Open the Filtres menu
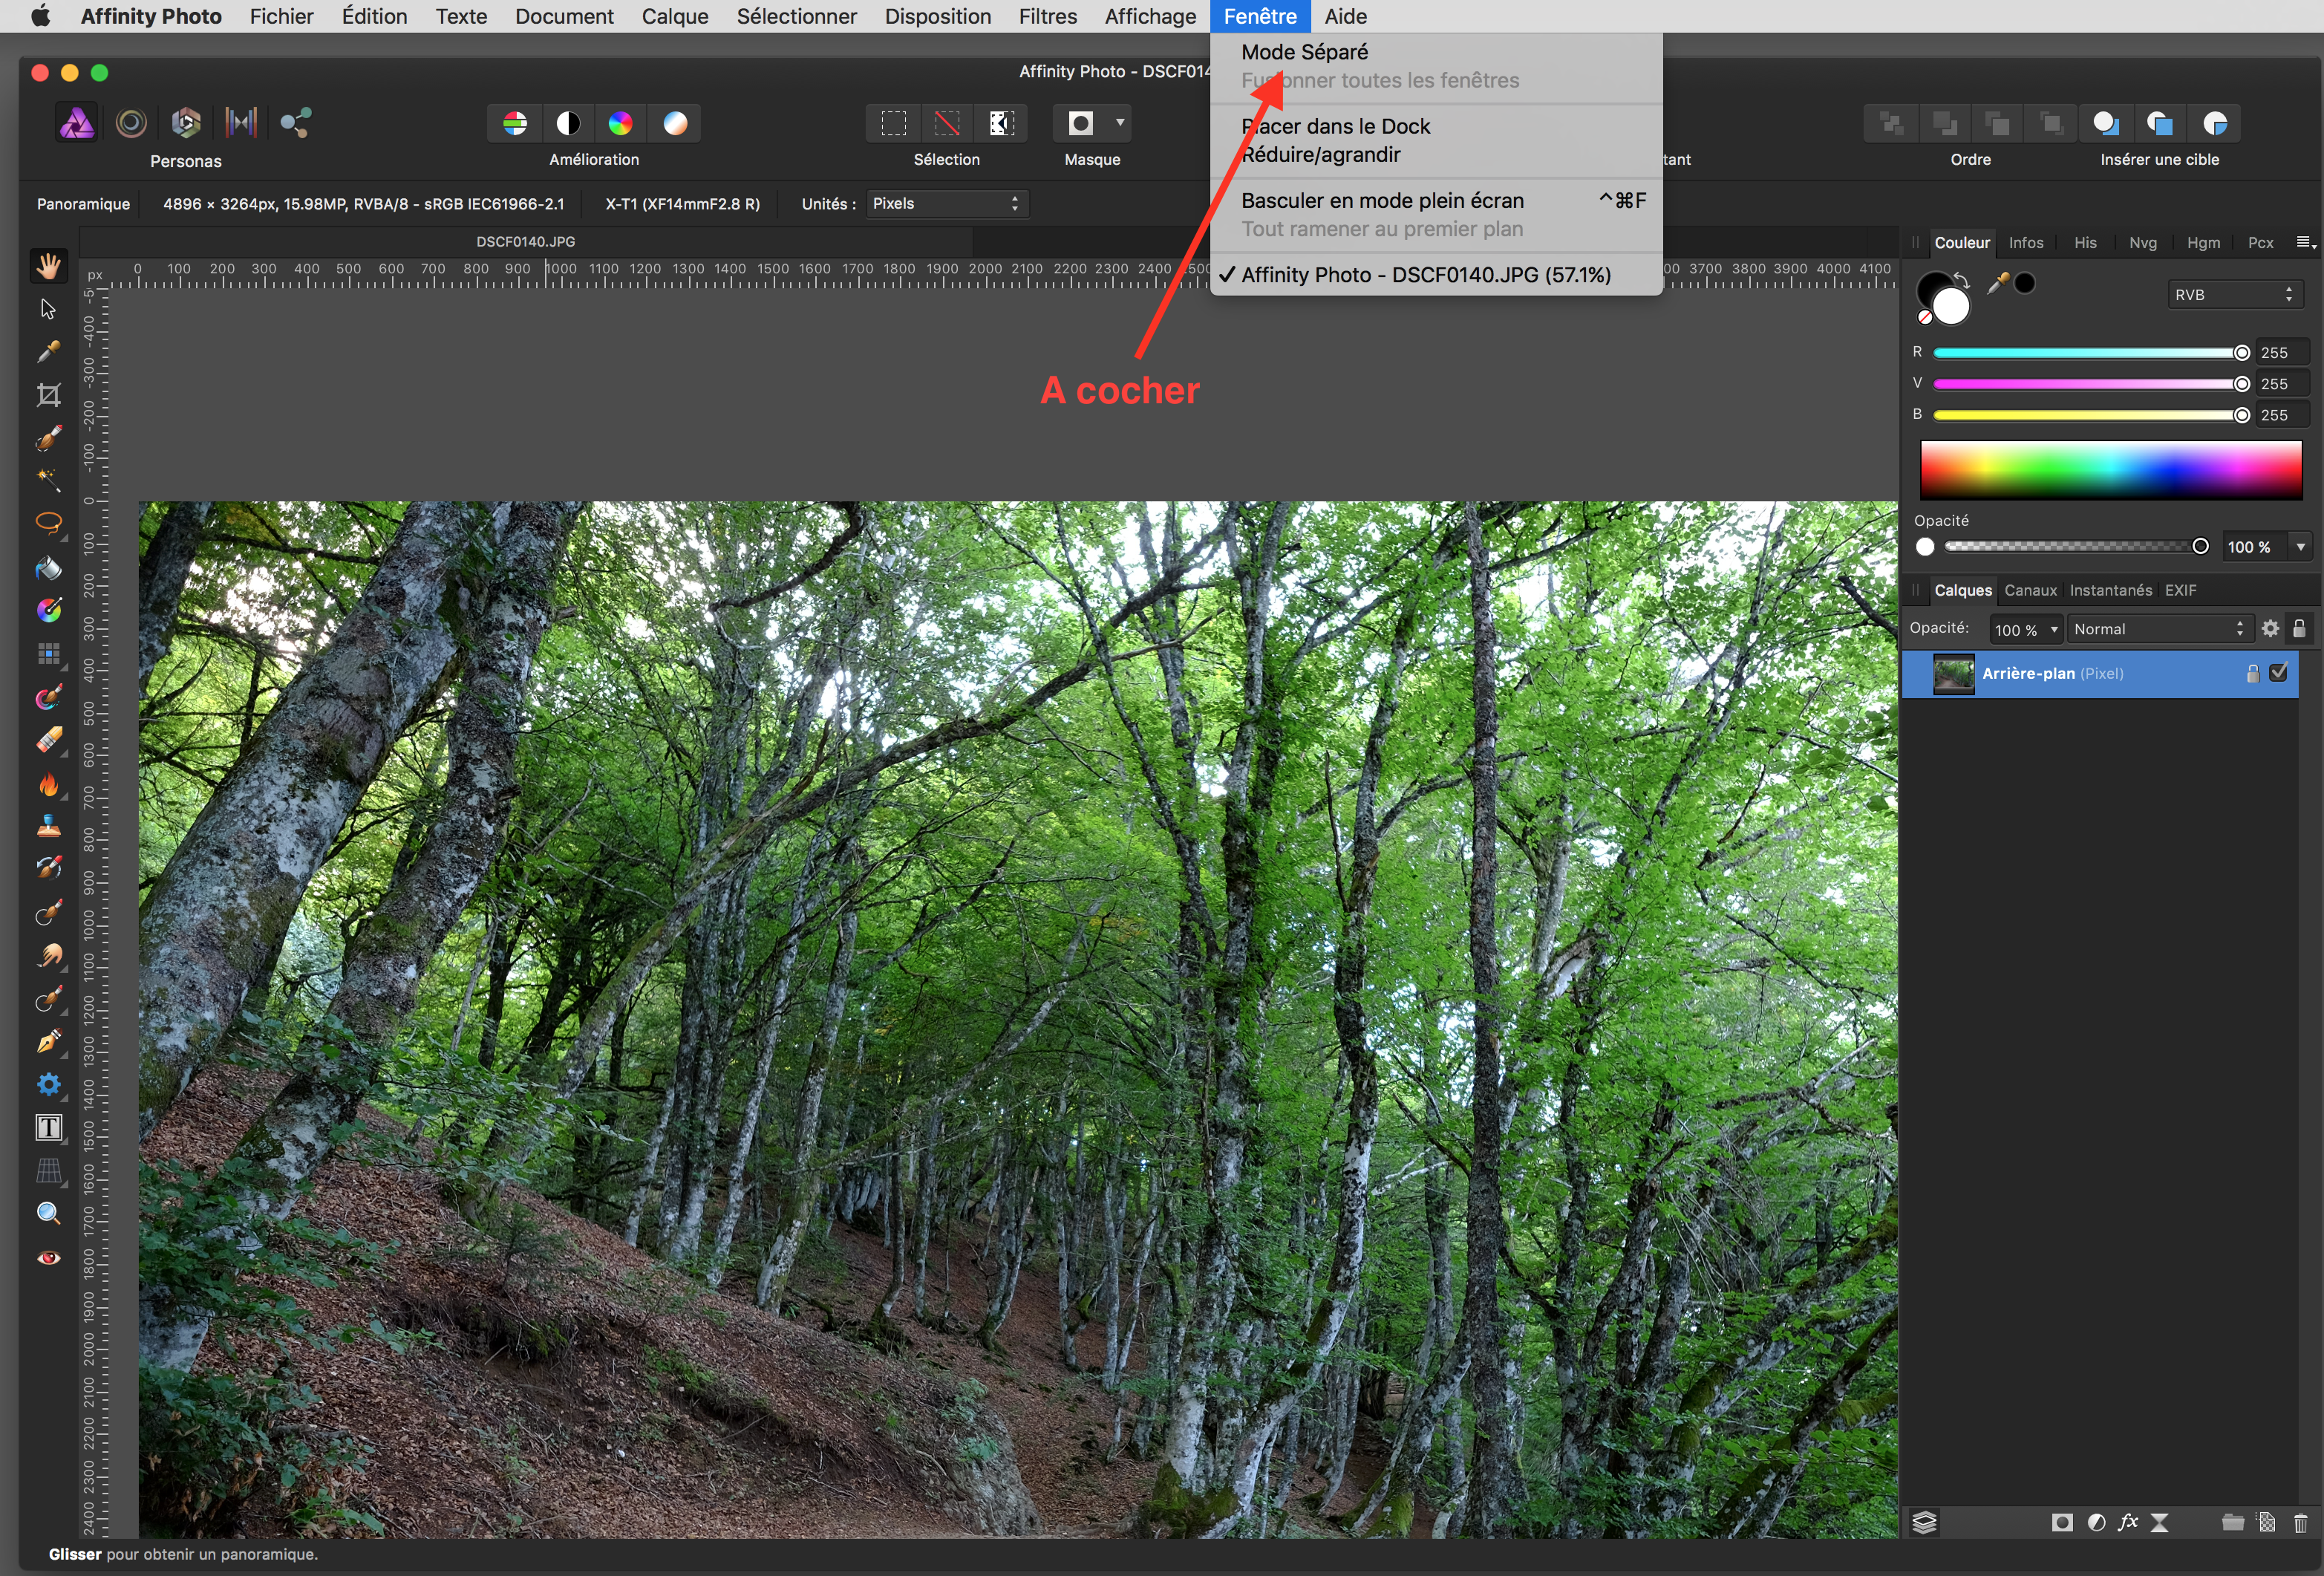2324x1576 pixels. (x=1047, y=16)
